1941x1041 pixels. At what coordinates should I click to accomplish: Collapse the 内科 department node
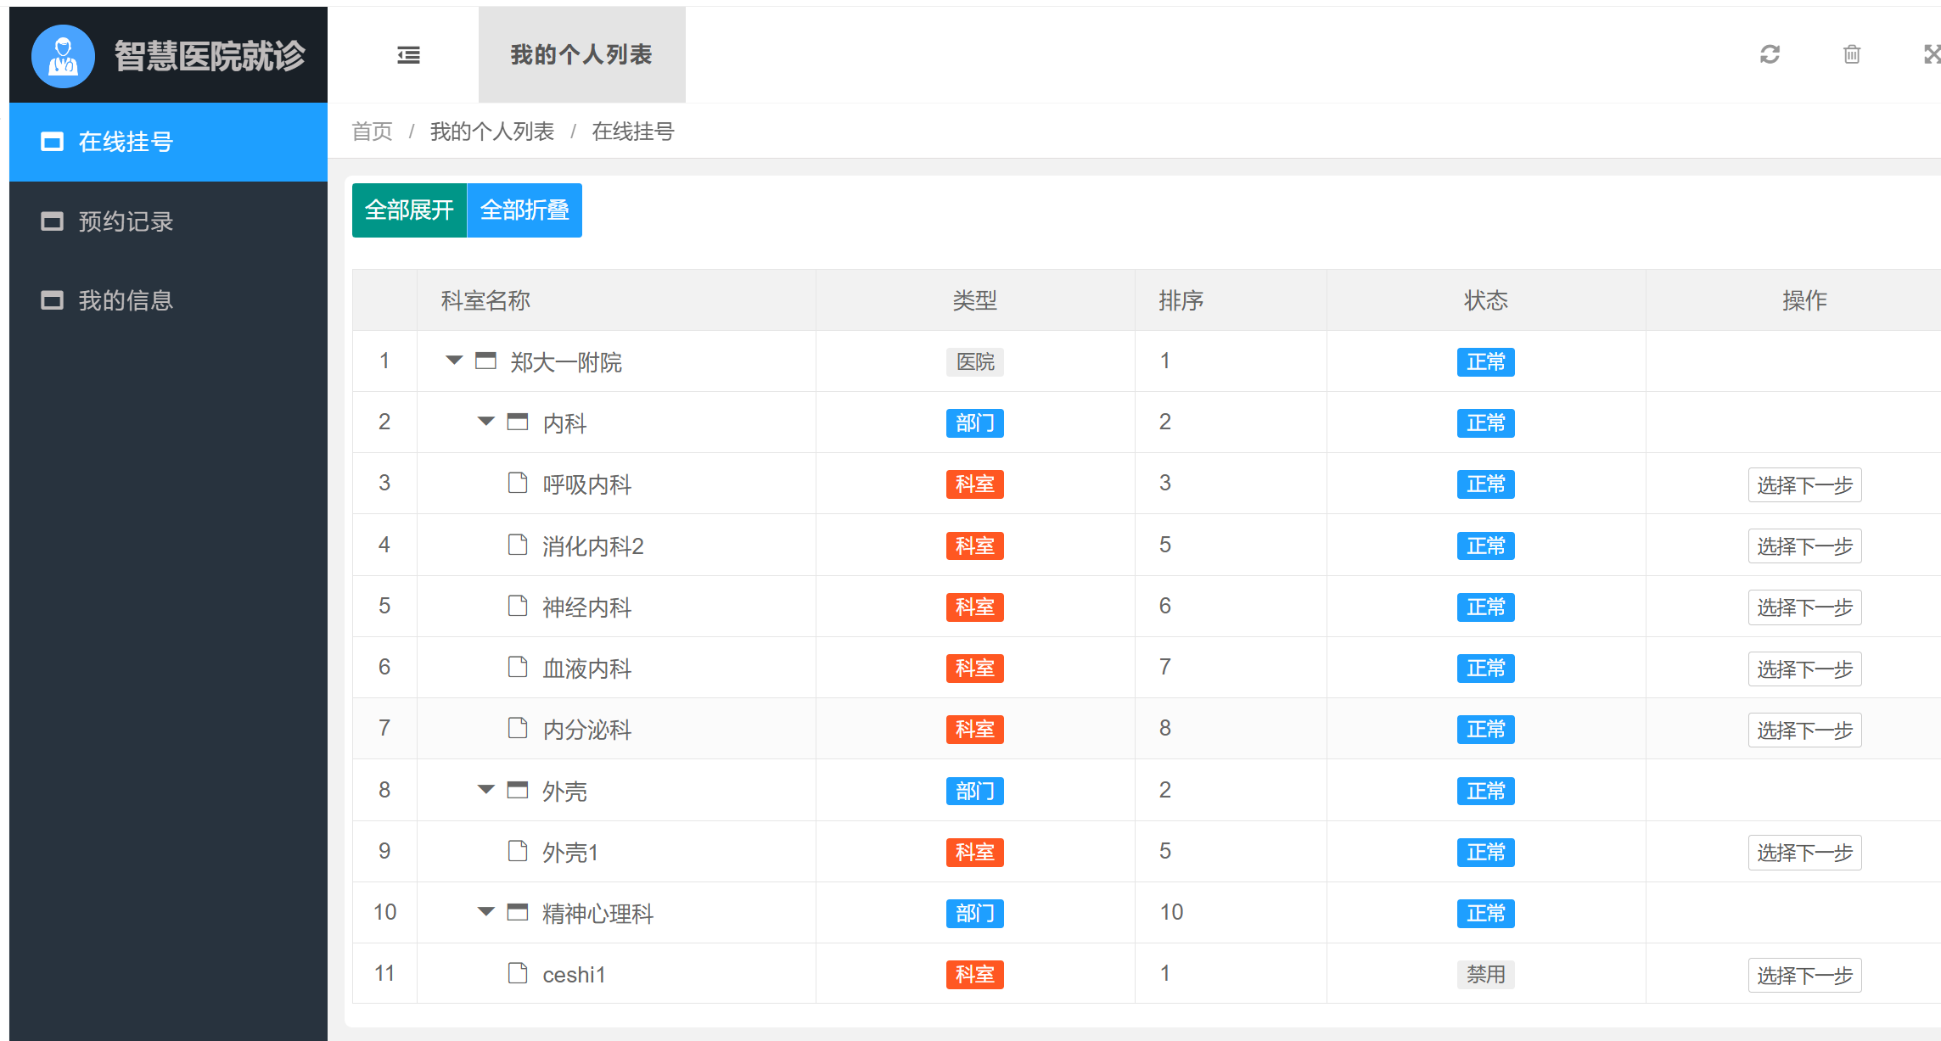[x=486, y=422]
